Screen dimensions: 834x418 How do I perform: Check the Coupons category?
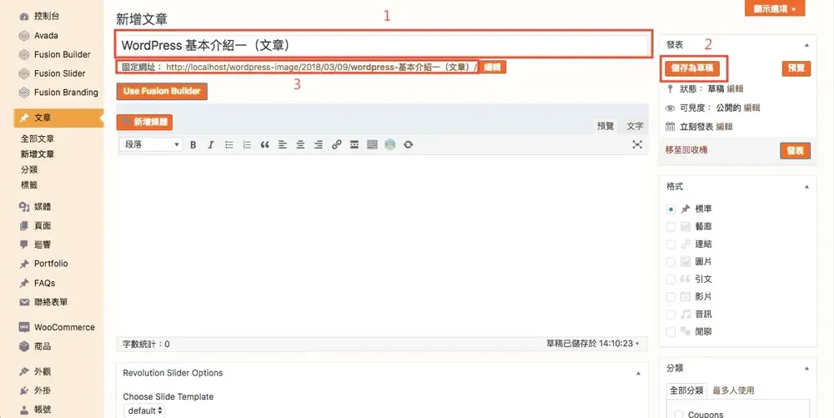[679, 415]
